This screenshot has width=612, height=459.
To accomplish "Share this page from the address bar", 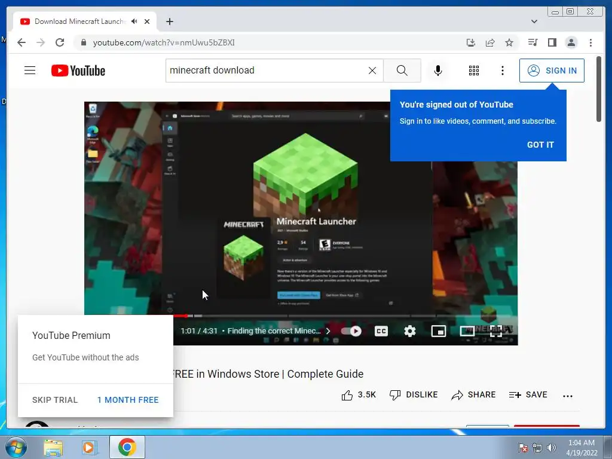I will tap(490, 42).
